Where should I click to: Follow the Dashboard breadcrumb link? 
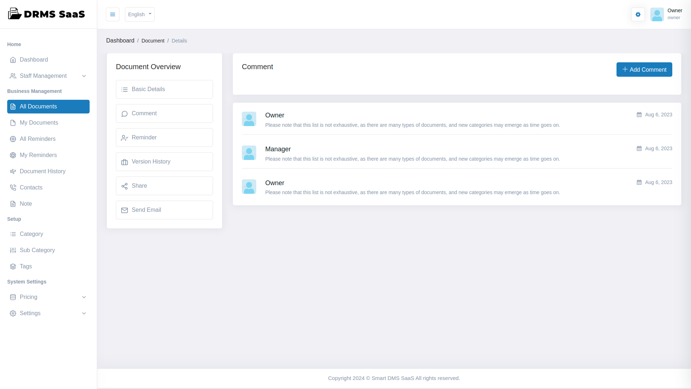click(120, 40)
